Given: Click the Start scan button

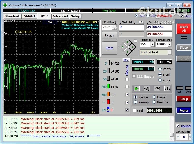Looking at the screenshot, I should 109,48.
